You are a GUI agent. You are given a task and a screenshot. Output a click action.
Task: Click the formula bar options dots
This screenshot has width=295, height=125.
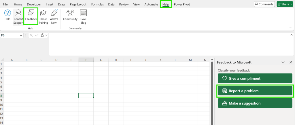click(x=26, y=35)
